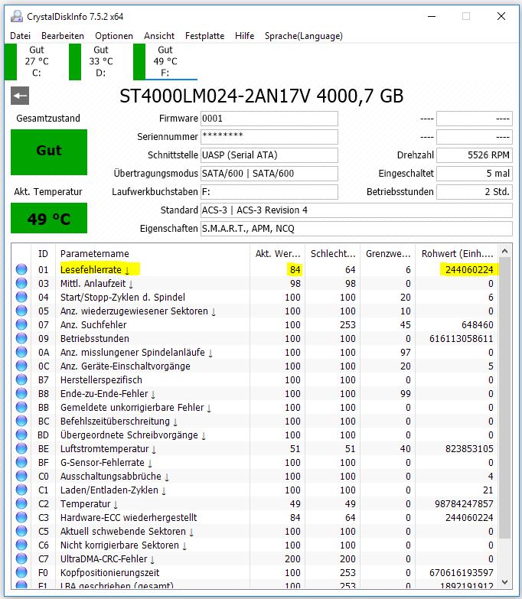Open the Hilfe menu
522x599 pixels.
click(x=245, y=36)
